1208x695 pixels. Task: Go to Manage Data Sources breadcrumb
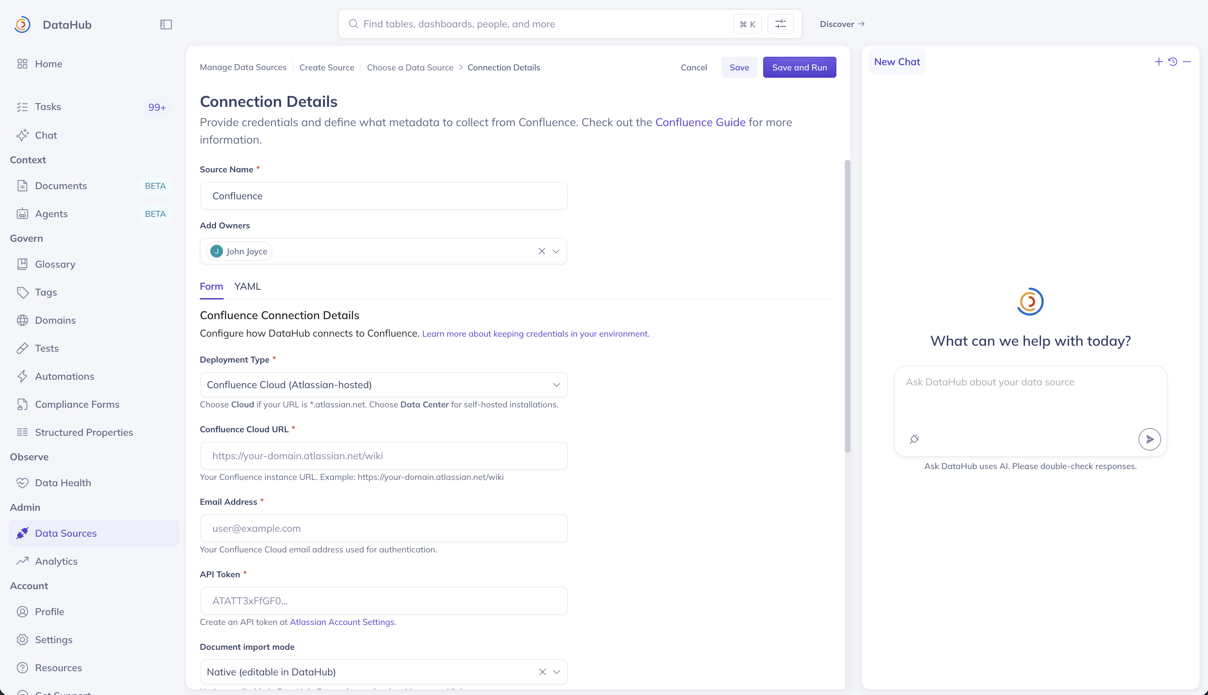pyautogui.click(x=243, y=67)
